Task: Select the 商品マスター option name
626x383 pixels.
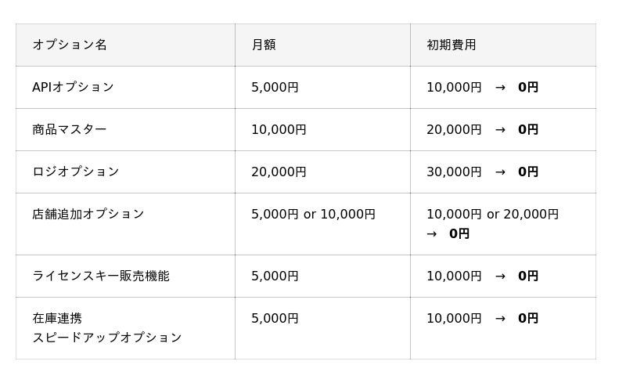Action: click(x=70, y=129)
